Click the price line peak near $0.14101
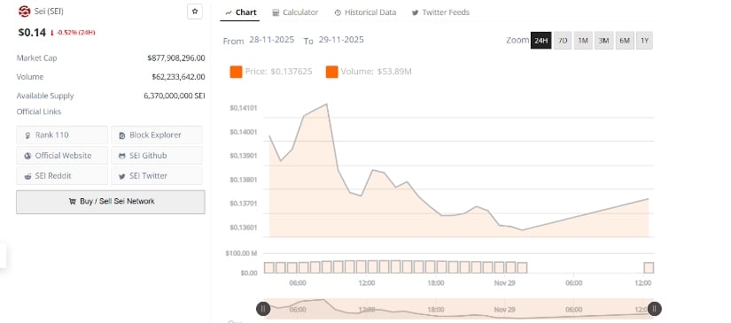Screen dimensions: 731x323 coord(326,104)
